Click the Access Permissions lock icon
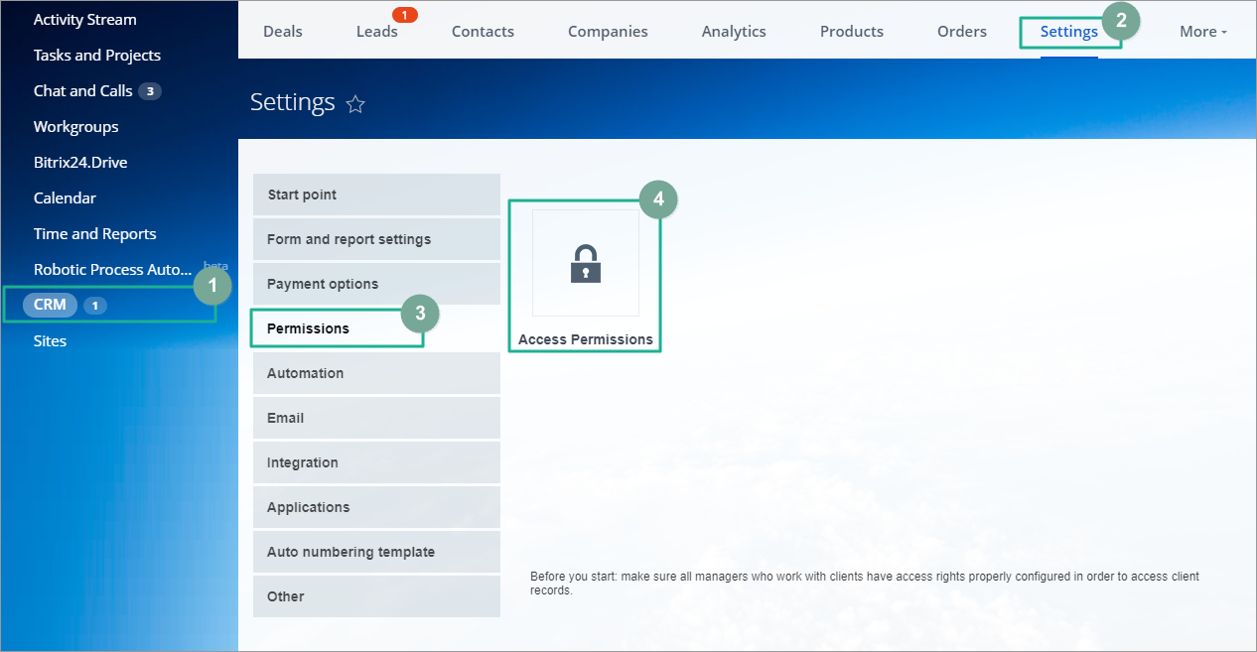 point(586,264)
